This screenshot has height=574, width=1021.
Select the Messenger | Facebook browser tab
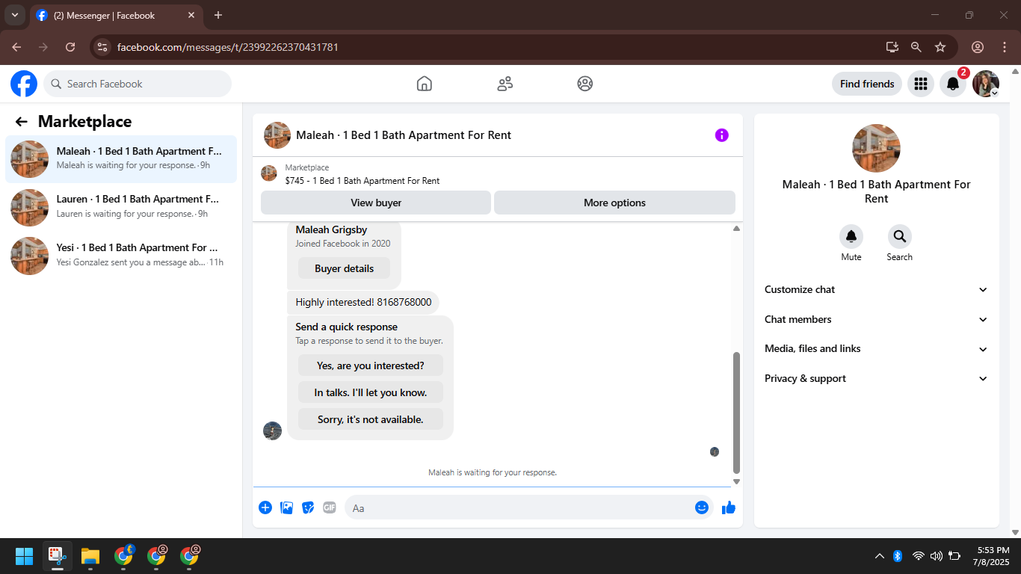click(116, 15)
